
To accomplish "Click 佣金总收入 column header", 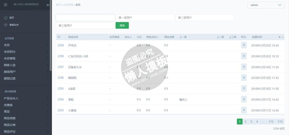I will 152,37.
